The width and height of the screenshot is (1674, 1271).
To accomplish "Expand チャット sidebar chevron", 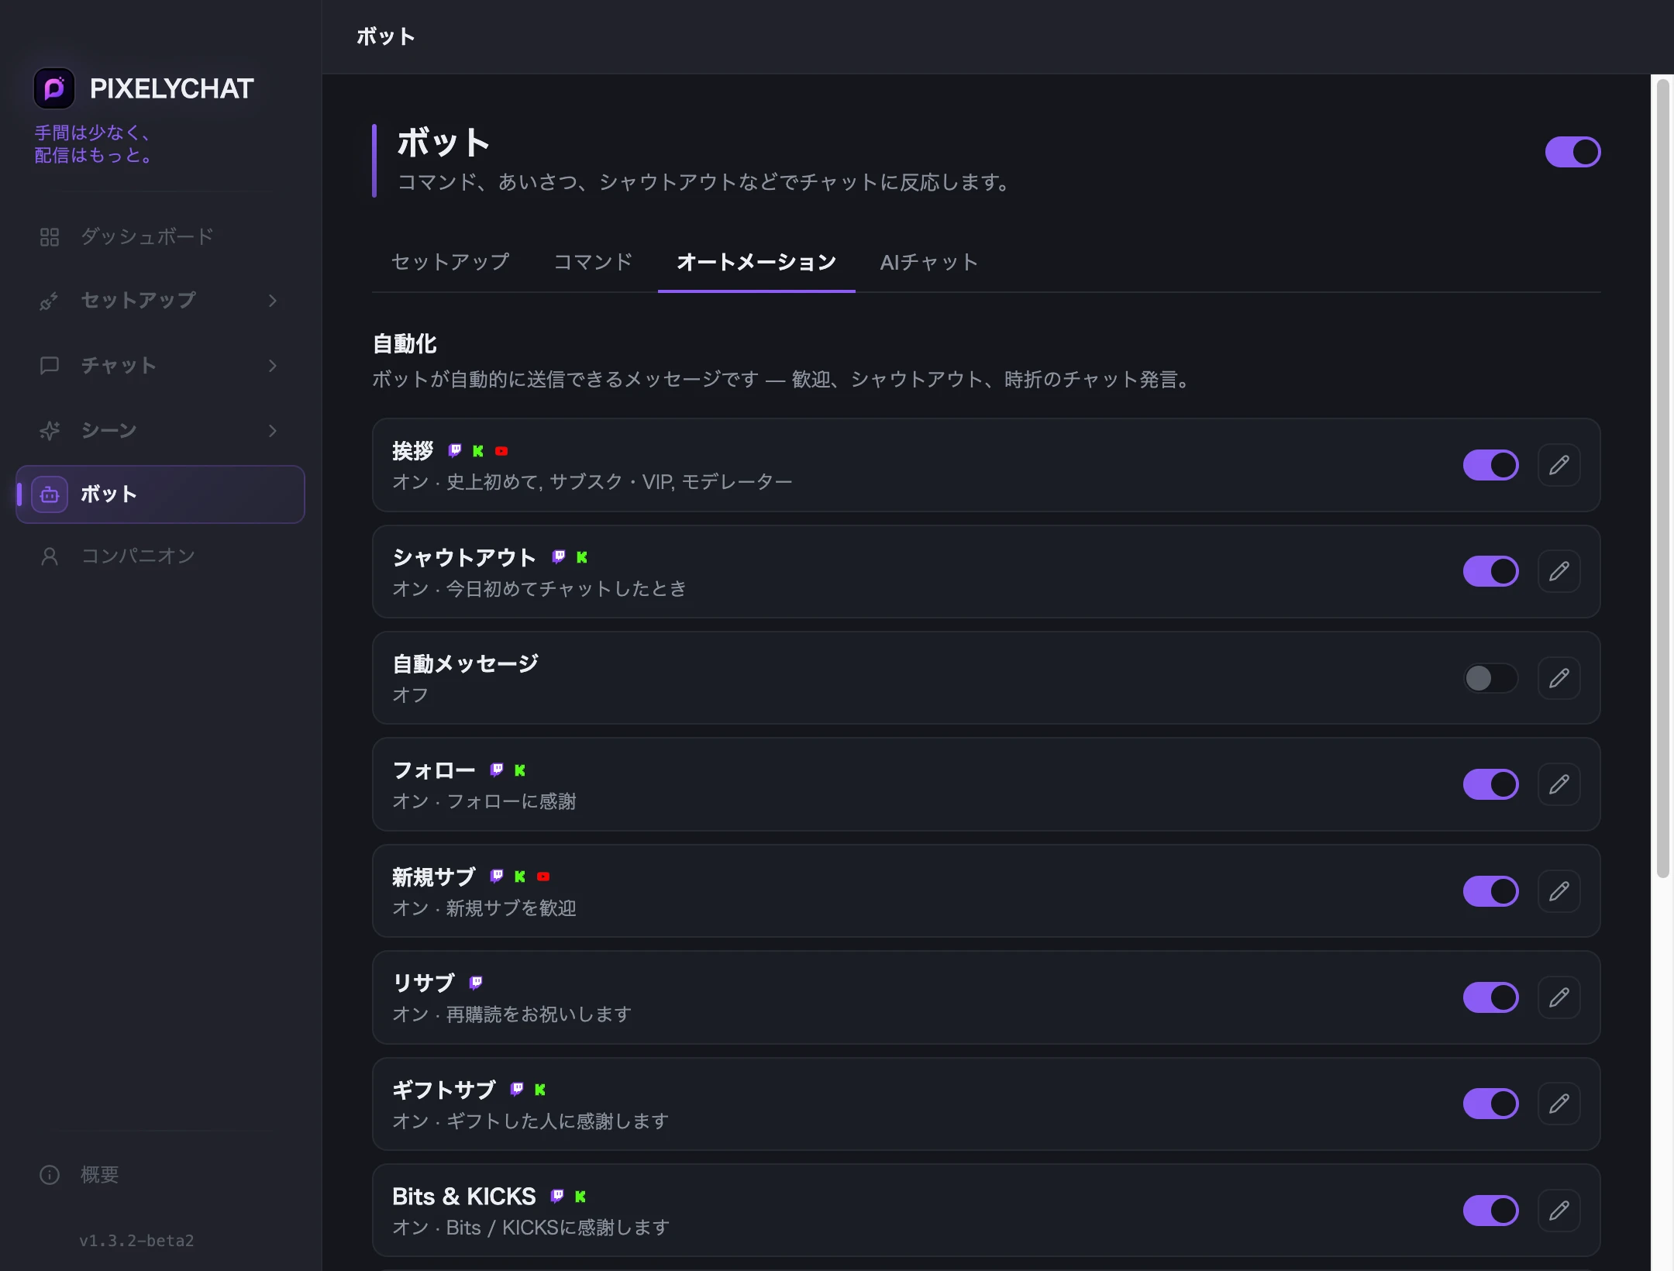I will [272, 366].
